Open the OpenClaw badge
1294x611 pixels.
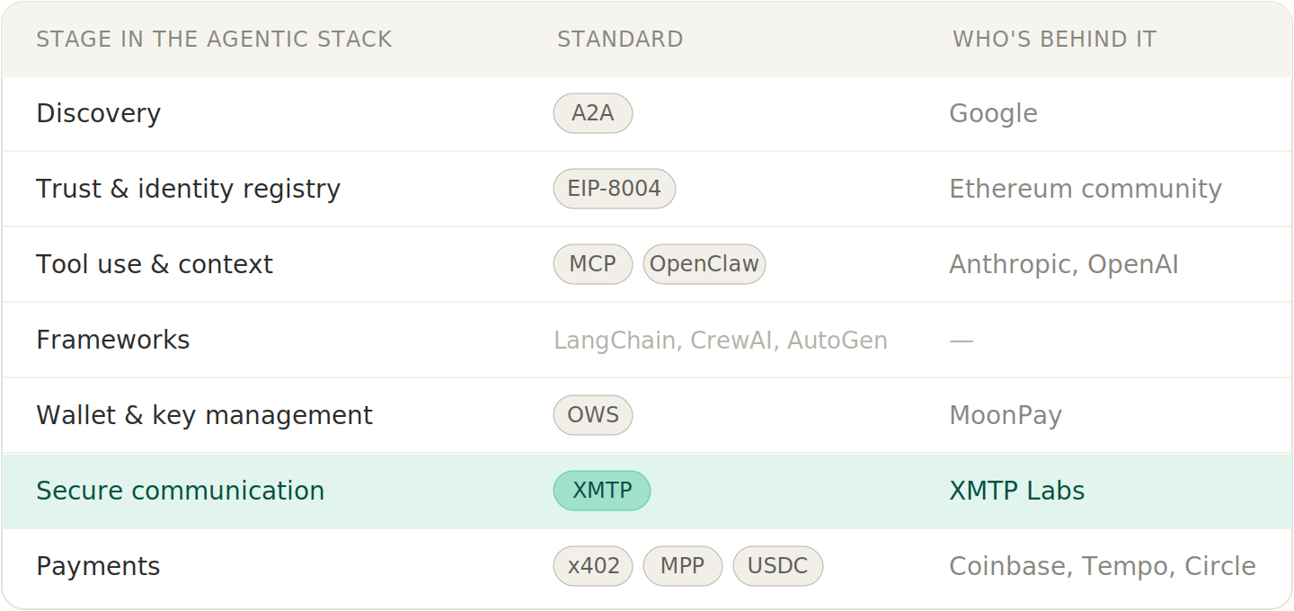pos(705,264)
